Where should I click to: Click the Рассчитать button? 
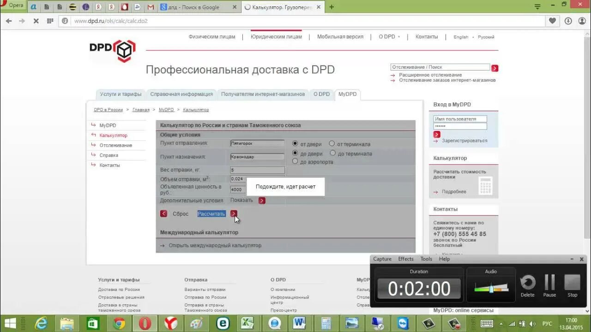pos(211,214)
